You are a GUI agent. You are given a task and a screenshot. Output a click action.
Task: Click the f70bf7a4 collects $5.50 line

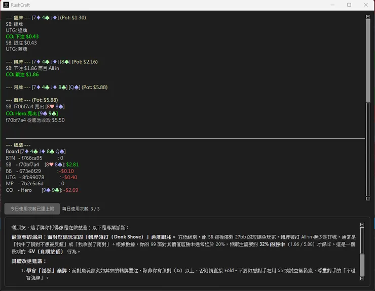click(x=35, y=120)
